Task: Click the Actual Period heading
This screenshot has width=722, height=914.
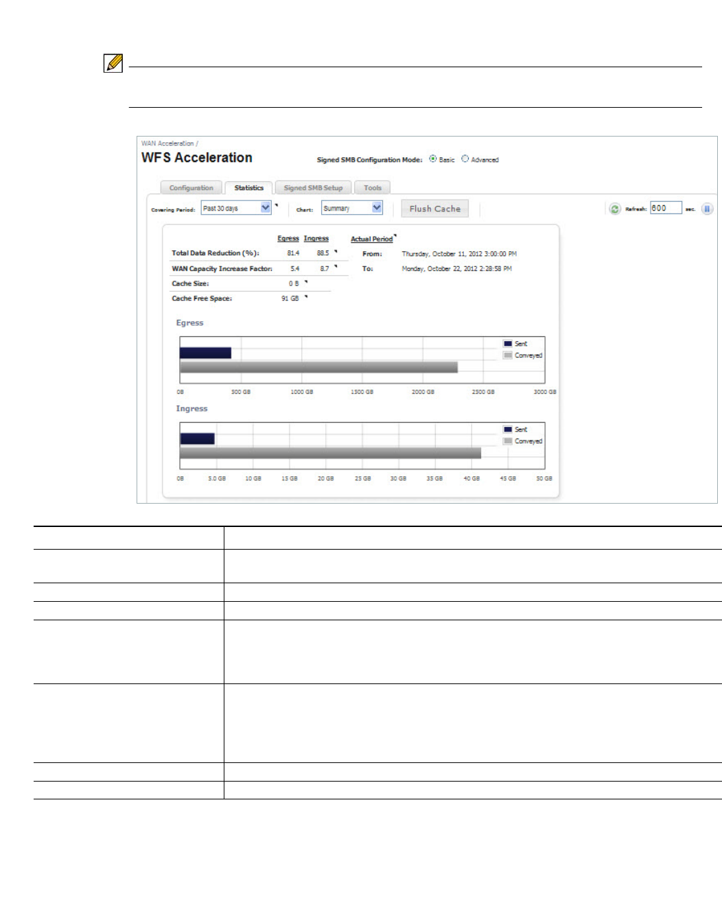Action: (372, 239)
